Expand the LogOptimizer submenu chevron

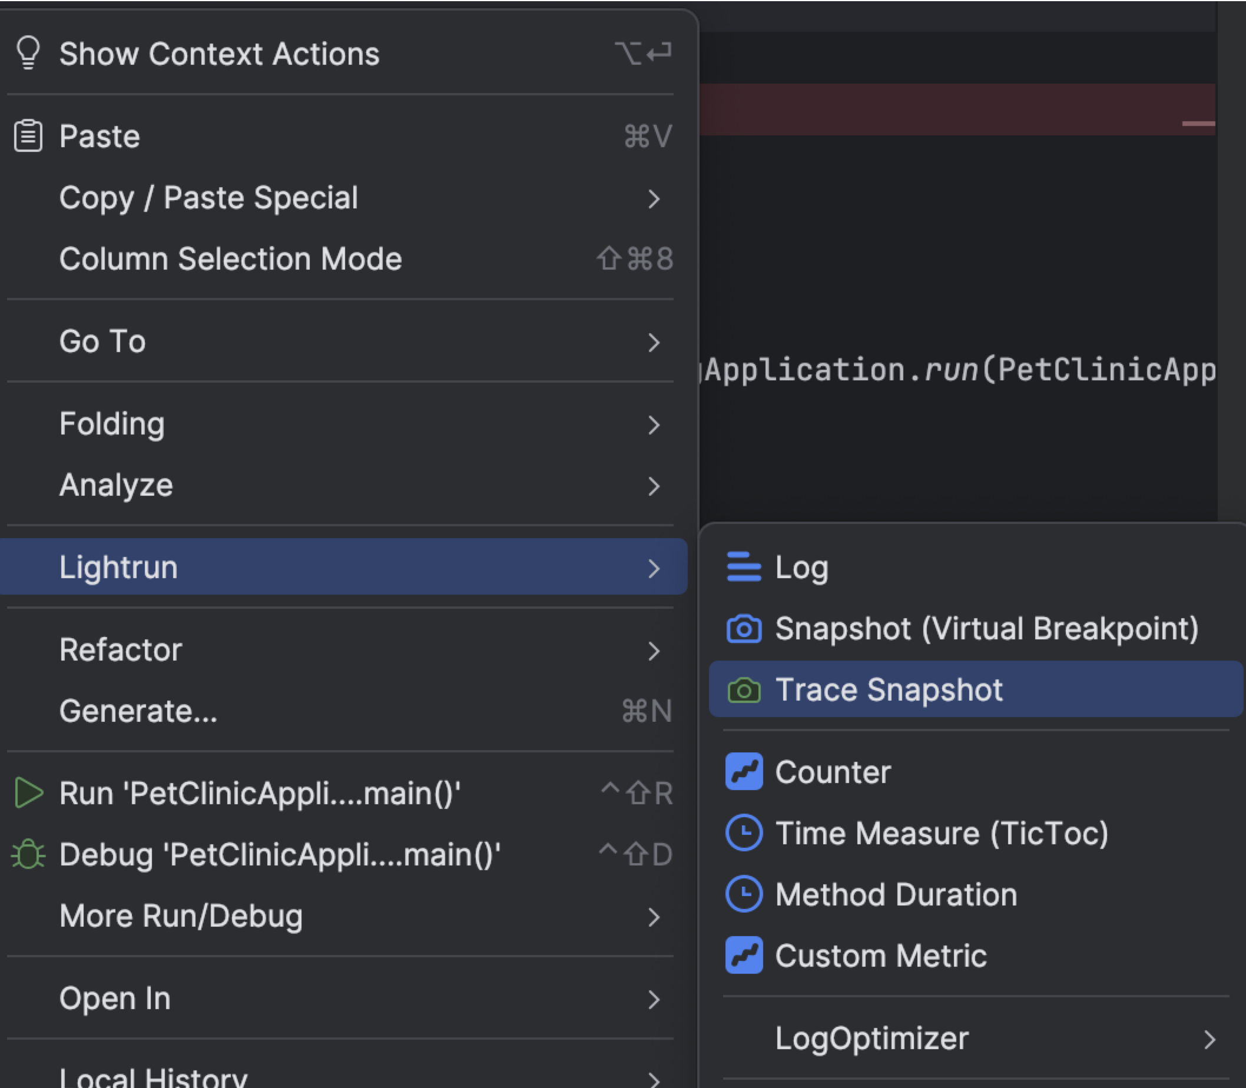1209,1040
